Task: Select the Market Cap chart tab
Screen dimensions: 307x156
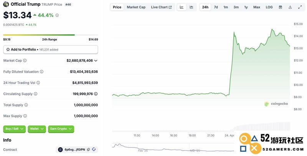Action: click(x=136, y=7)
